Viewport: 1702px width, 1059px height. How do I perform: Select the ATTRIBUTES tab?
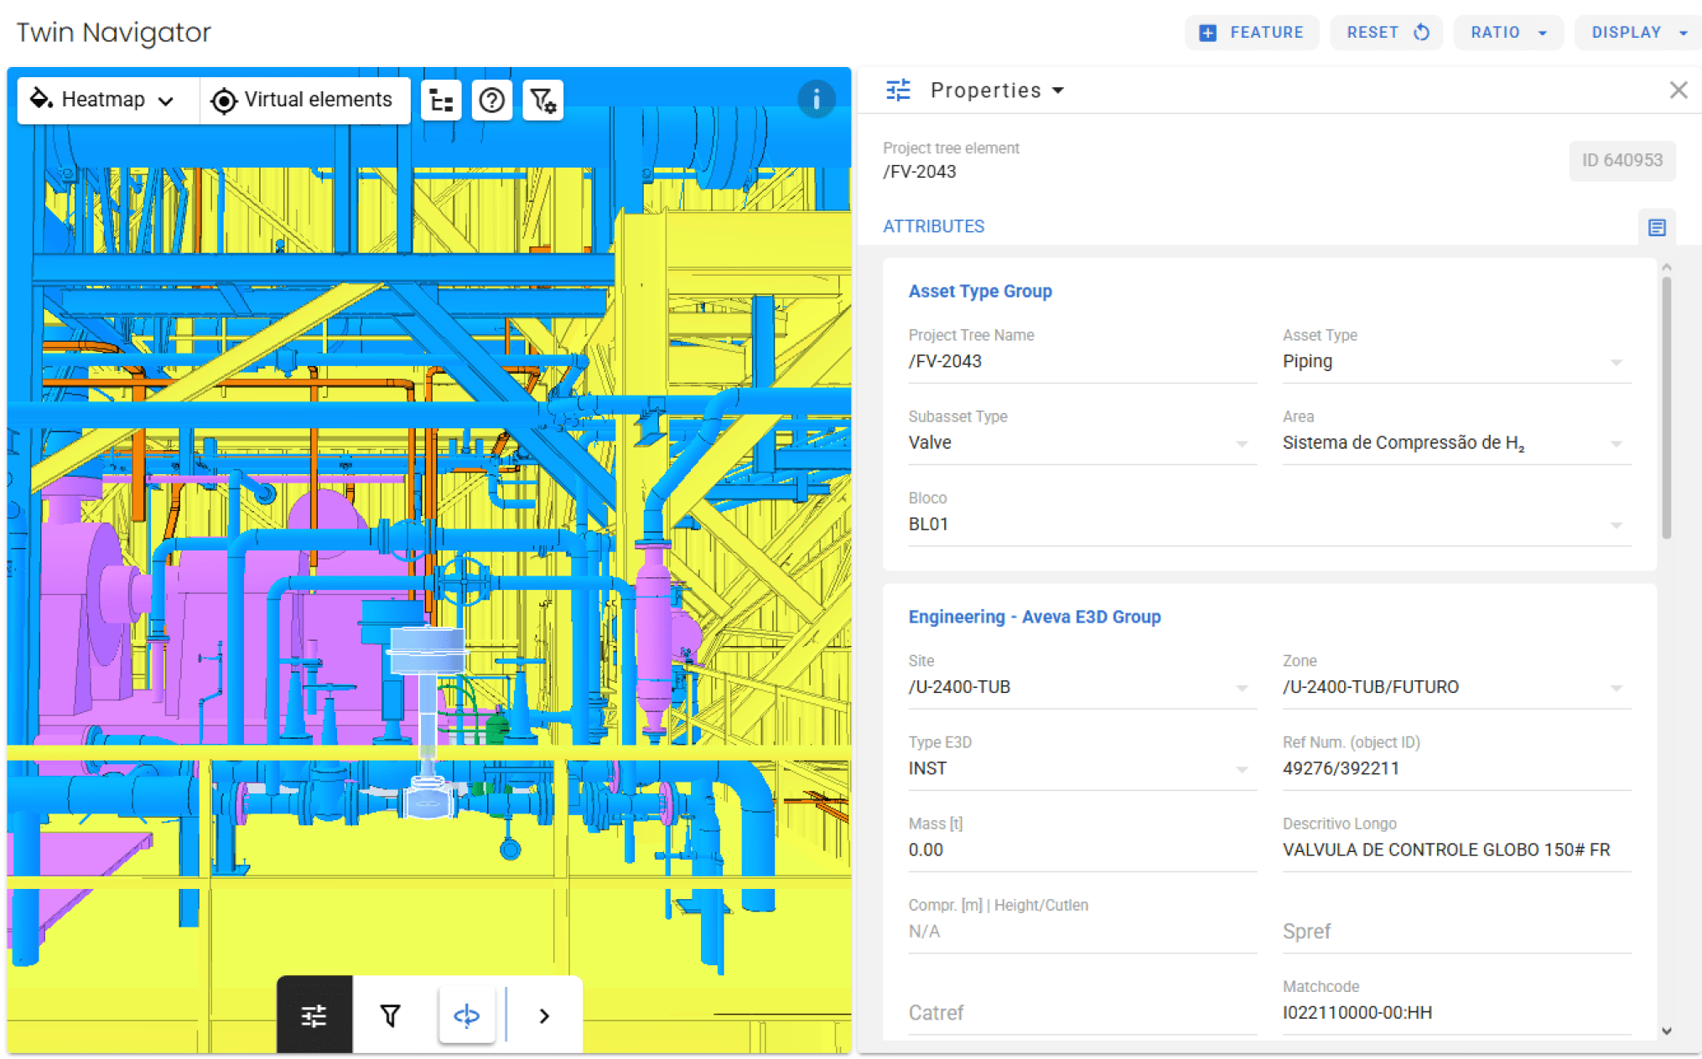coord(933,226)
